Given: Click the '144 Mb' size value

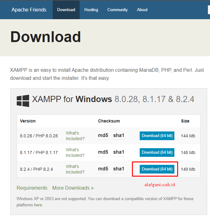Looking at the screenshot, I should 188,136.
